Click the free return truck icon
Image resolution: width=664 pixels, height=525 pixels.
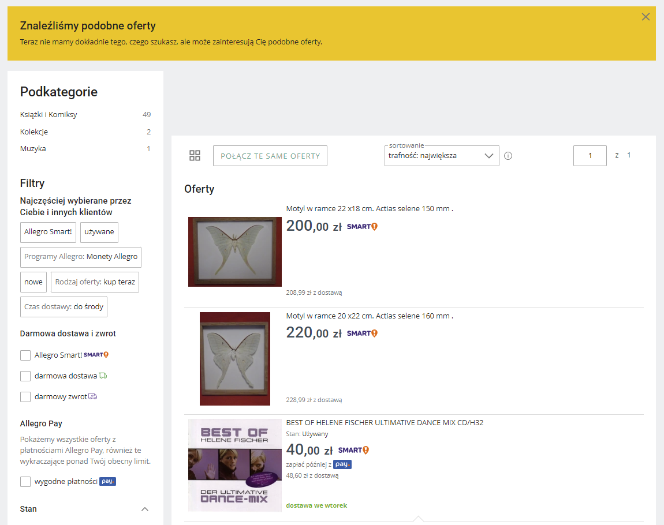pos(93,396)
